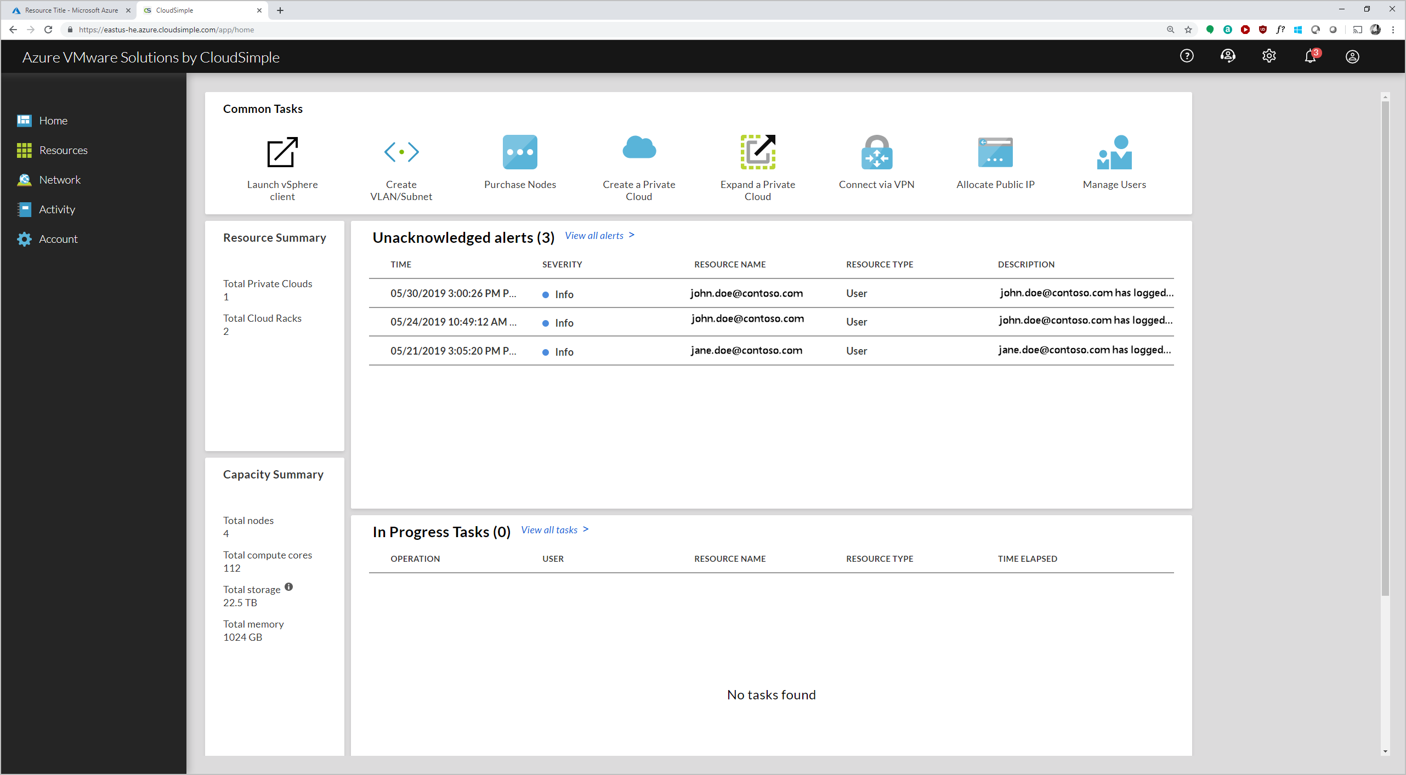1406x775 pixels.
Task: View all alerts link
Action: tap(598, 236)
